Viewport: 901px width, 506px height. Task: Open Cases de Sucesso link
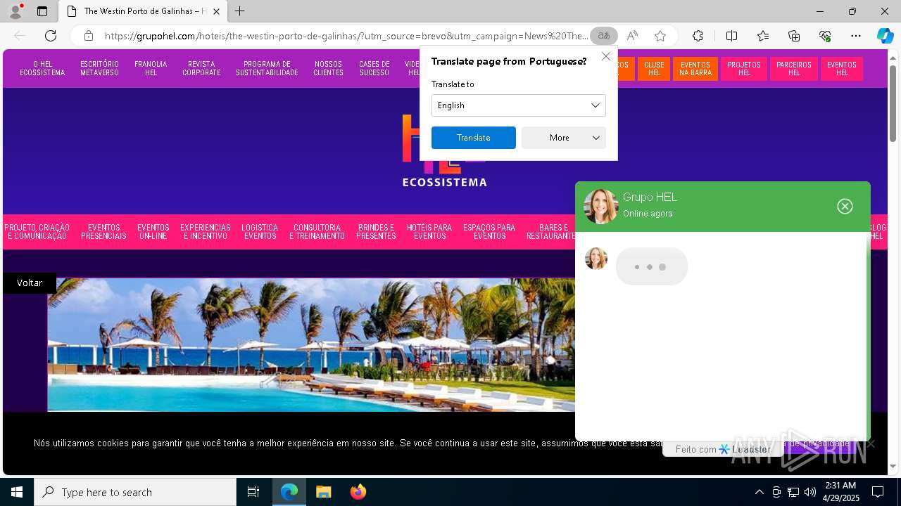pos(374,69)
